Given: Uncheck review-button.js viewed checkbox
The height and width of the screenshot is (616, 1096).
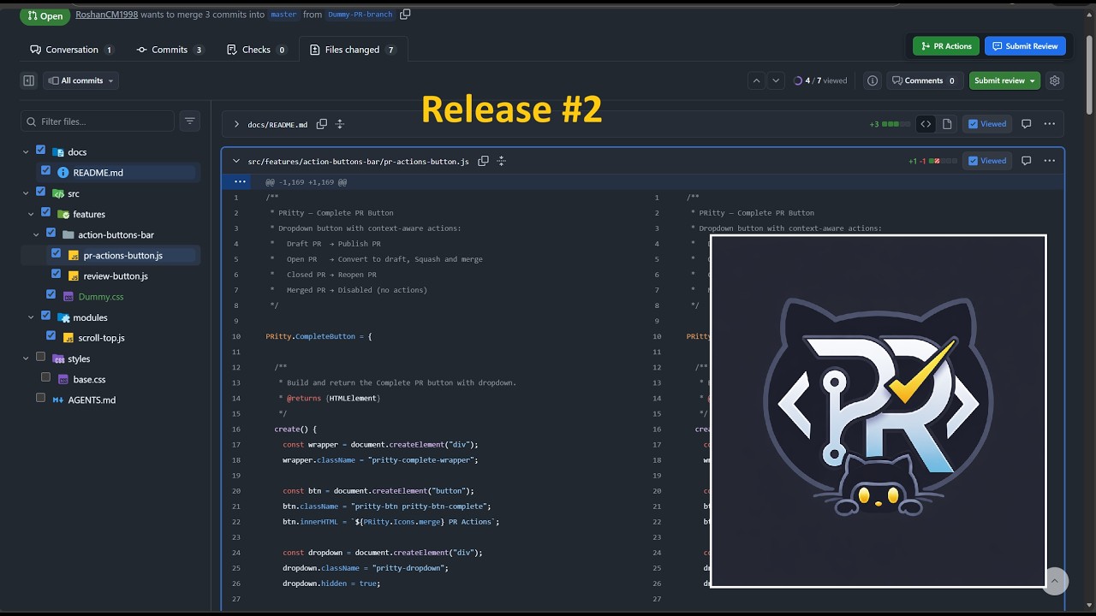Looking at the screenshot, I should (x=56, y=274).
